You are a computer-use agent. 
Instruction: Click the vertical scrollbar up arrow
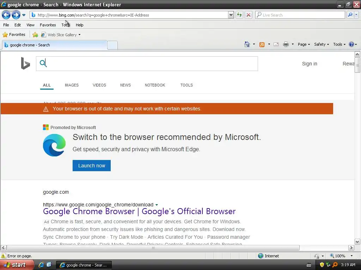pos(357,54)
